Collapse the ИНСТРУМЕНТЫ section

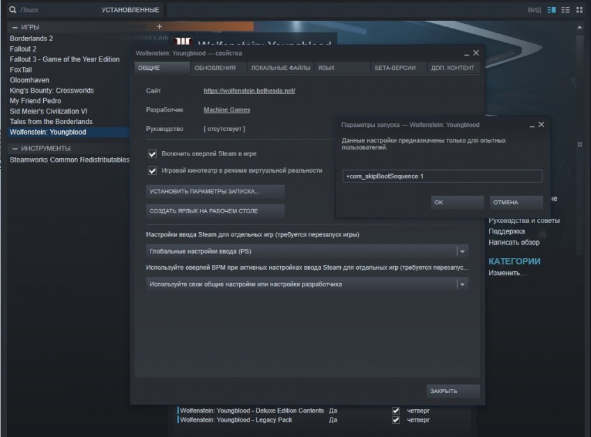coord(15,148)
